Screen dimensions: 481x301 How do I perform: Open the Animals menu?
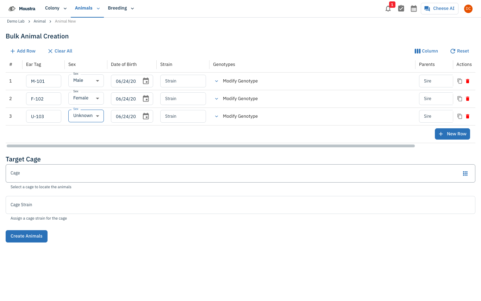pos(87,8)
